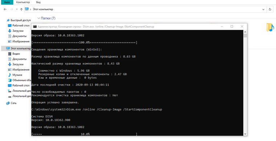Maximize the command prompt window
This screenshot has width=276, height=141.
[x=232, y=26]
